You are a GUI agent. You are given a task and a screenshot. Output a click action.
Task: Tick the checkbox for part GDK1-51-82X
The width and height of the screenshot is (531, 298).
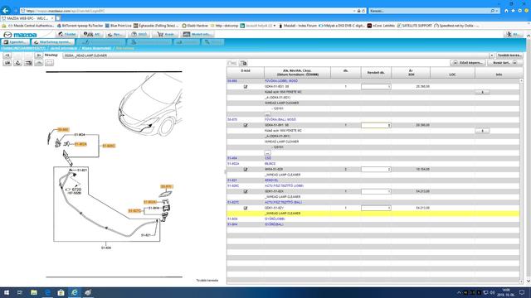point(246,191)
